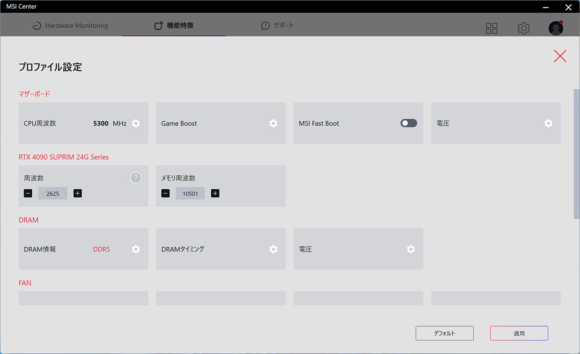Viewport: 580px width, 354px height.
Task: Click the FAN section heading
Action: 25,283
